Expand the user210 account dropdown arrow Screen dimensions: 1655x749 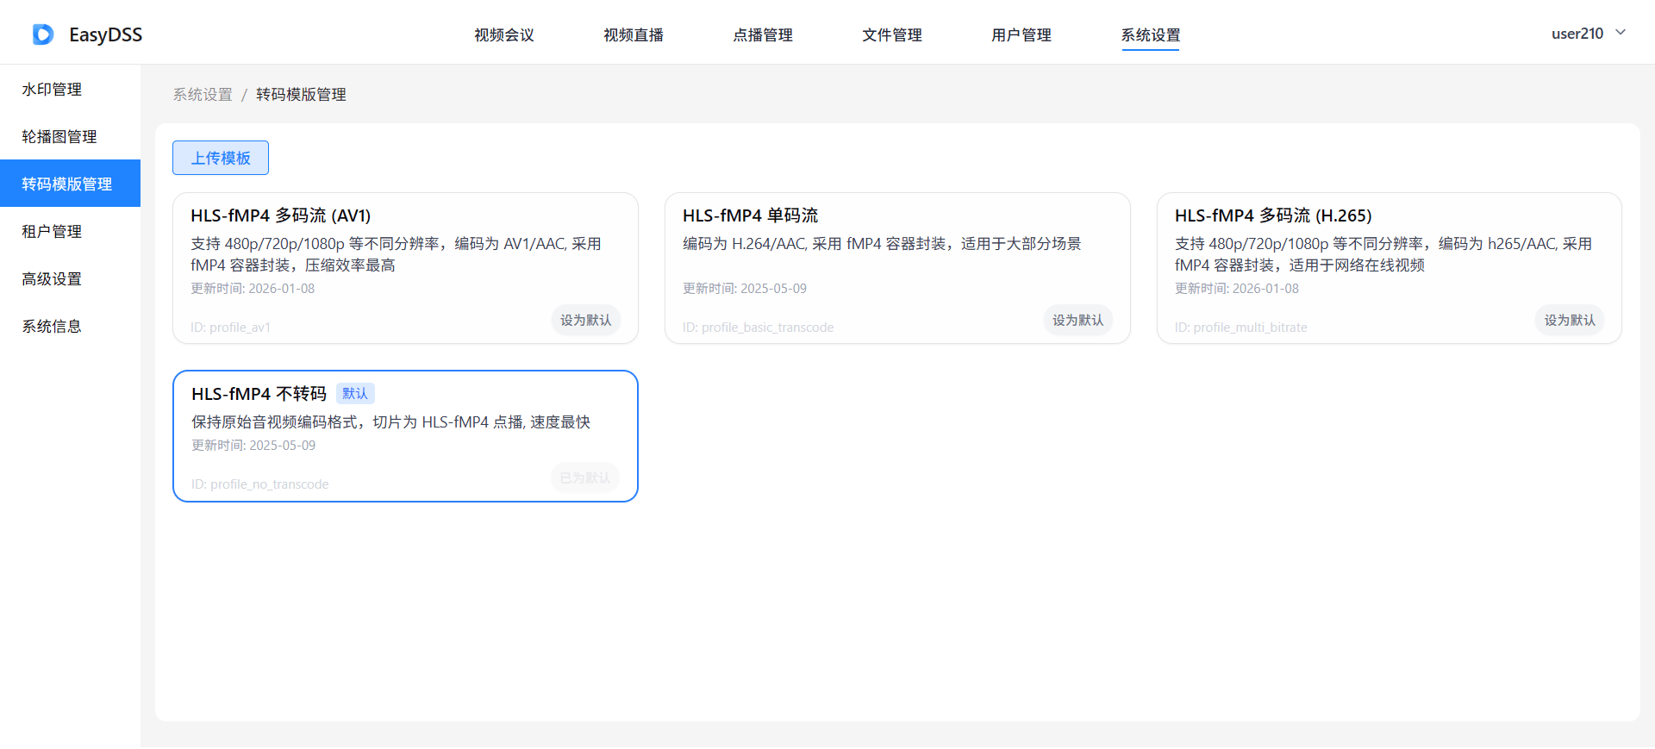[1621, 33]
